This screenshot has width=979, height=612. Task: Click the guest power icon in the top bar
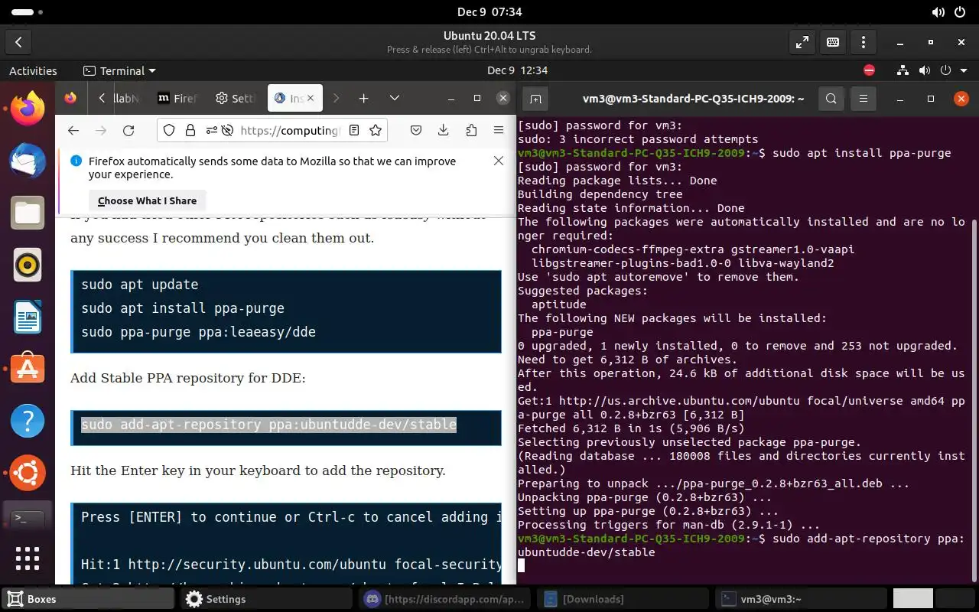[x=945, y=70]
